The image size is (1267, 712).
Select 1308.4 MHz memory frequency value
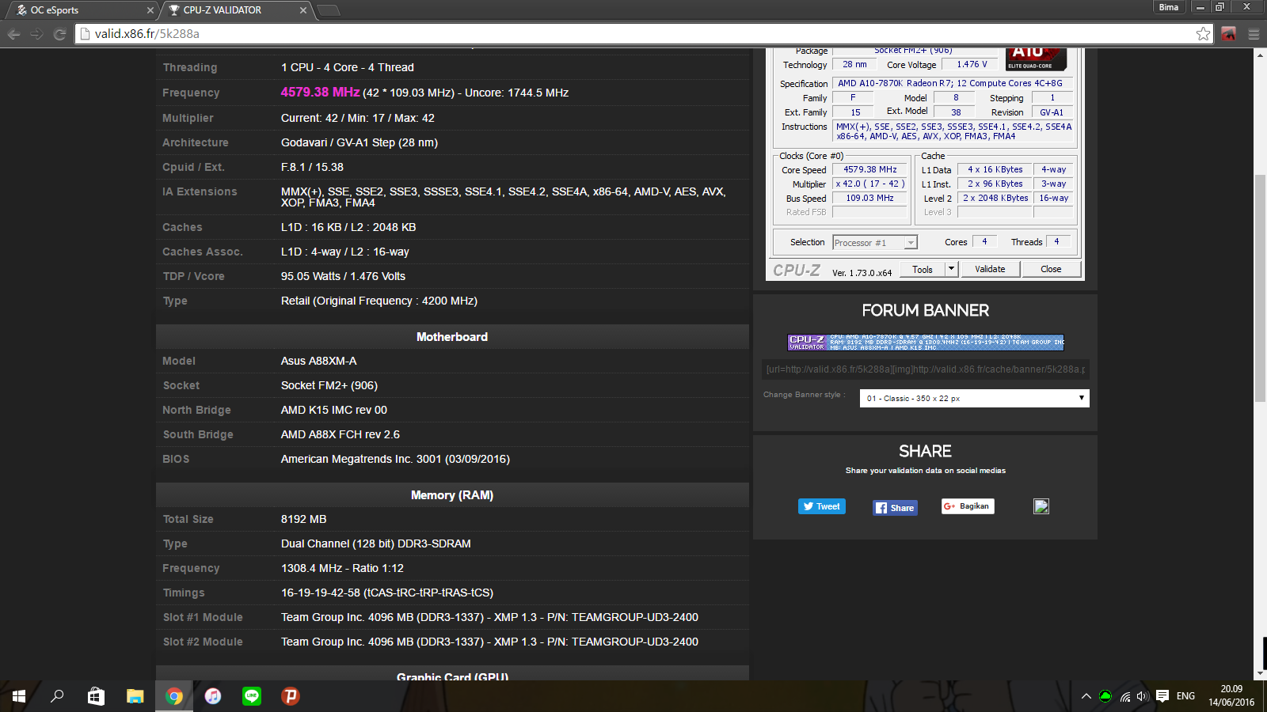pyautogui.click(x=342, y=568)
